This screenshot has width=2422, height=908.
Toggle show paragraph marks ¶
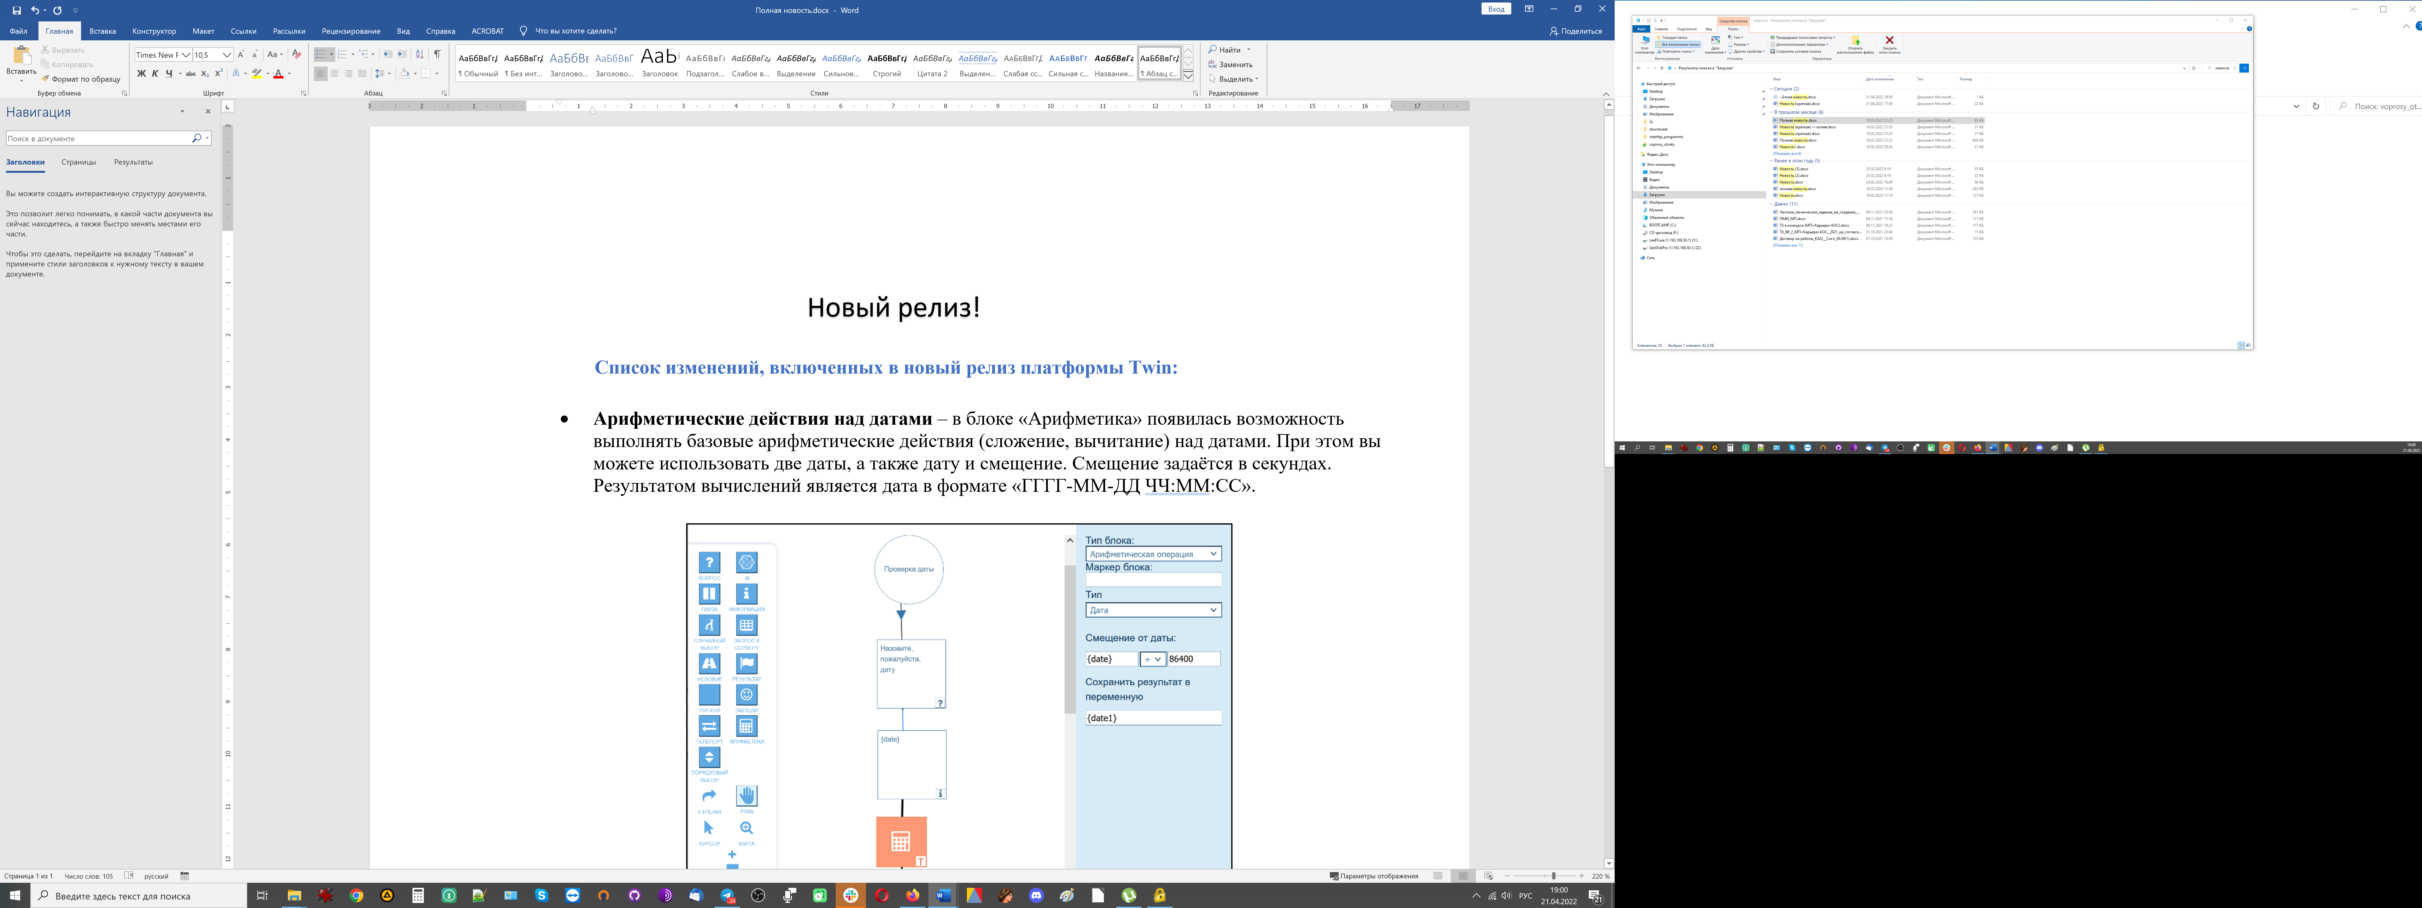(437, 55)
